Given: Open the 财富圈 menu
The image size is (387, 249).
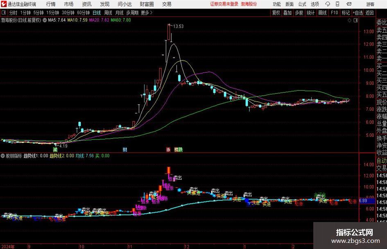Looking at the screenshot, I should pyautogui.click(x=147, y=4).
